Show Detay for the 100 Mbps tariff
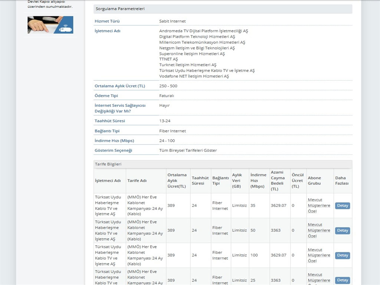Screen dimensions: 380x285 click(342, 255)
